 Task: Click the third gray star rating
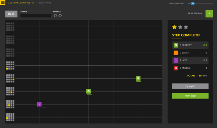pos(186,27)
